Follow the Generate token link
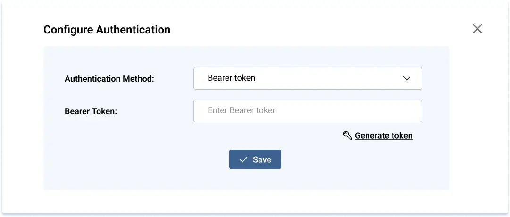The image size is (510, 217). coord(383,136)
